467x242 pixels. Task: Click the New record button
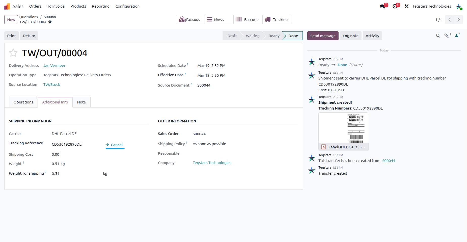pyautogui.click(x=11, y=20)
